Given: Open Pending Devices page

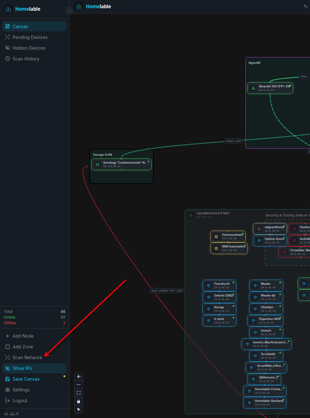Looking at the screenshot, I should (x=34, y=37).
